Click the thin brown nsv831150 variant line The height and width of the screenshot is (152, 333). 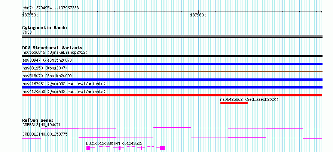[172, 72]
